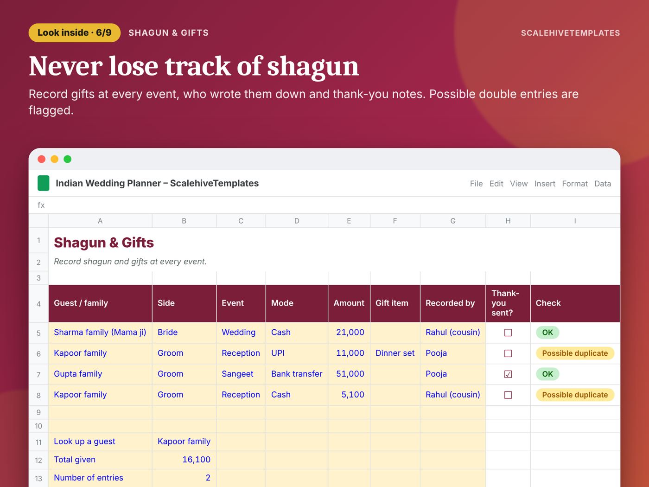
Task: Select the 'Gupta family' cell
Action: [100, 374]
